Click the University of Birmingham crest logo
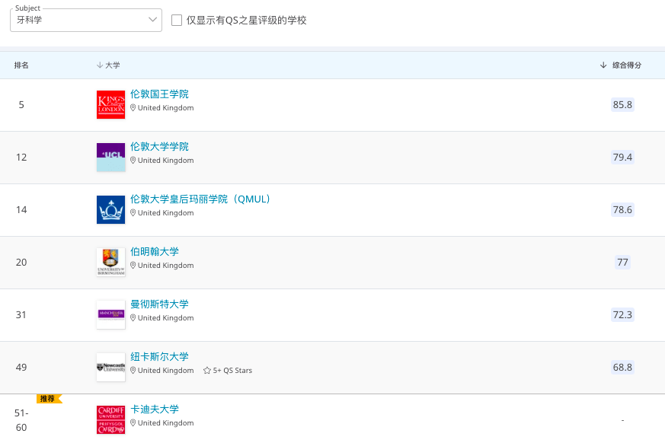The height and width of the screenshot is (443, 665). [x=110, y=262]
